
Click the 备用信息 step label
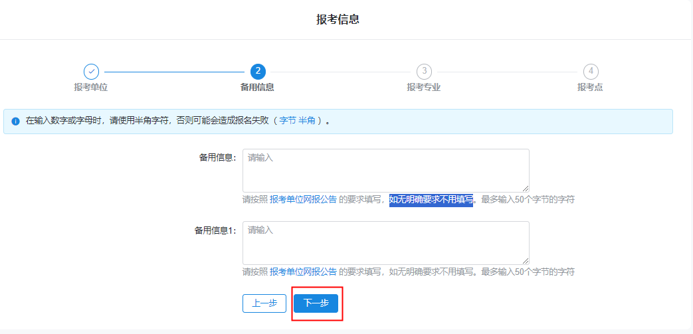click(x=257, y=87)
